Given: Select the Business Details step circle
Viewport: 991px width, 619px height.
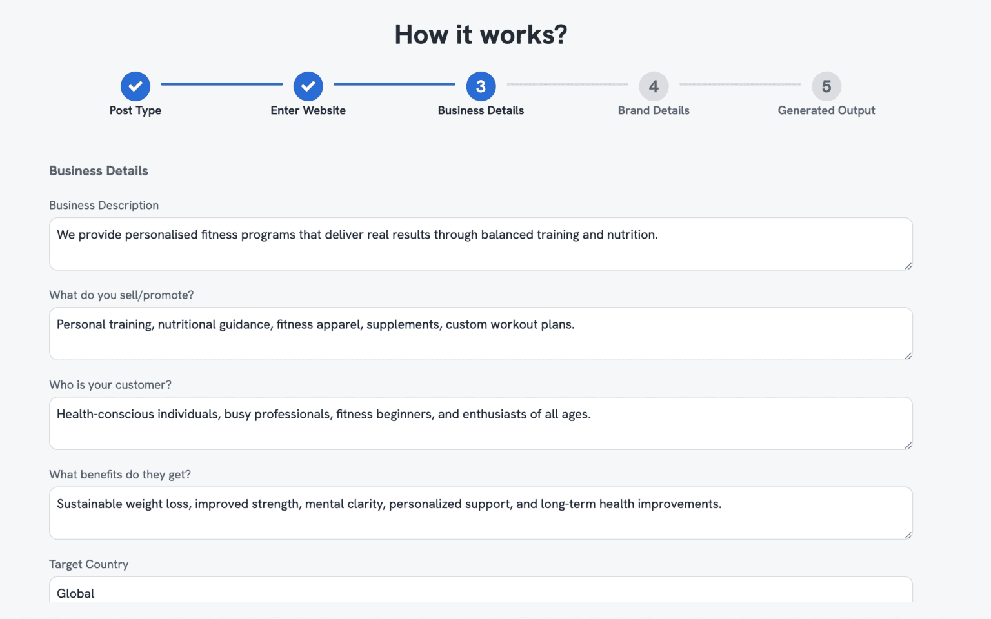Looking at the screenshot, I should 481,86.
